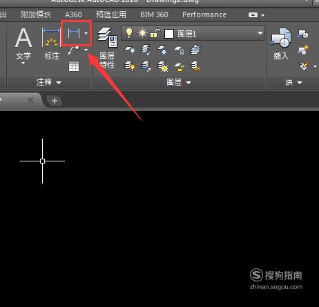This screenshot has width=319, height=307.
Task: Insert a table with the Table icon
Action: [74, 66]
